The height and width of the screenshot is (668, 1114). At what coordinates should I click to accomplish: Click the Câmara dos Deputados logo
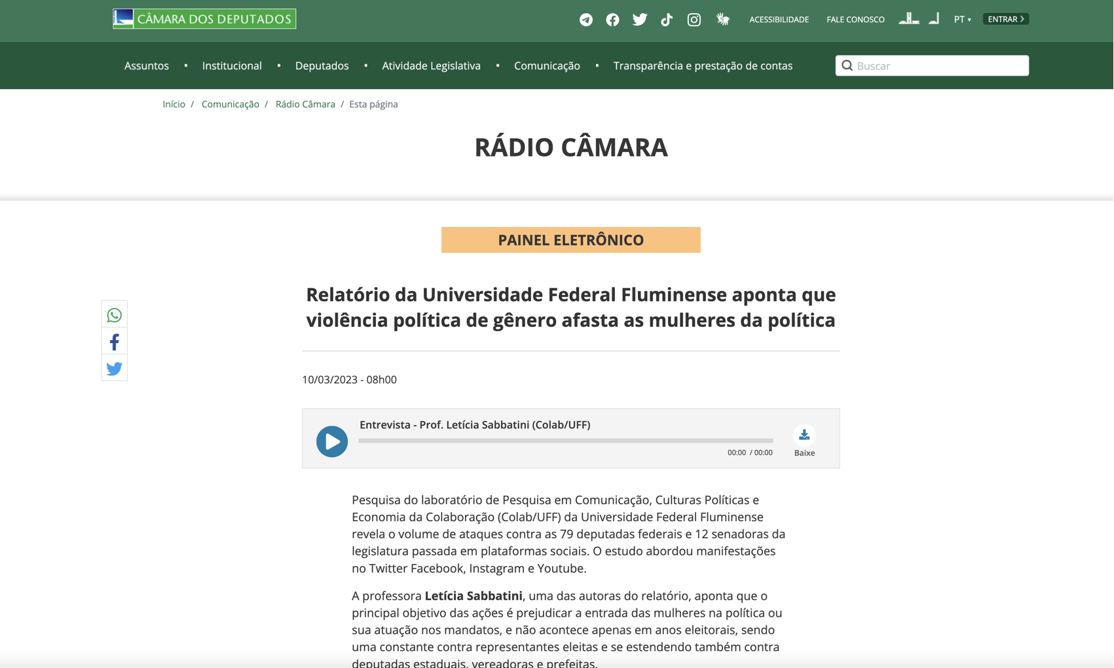tap(204, 19)
